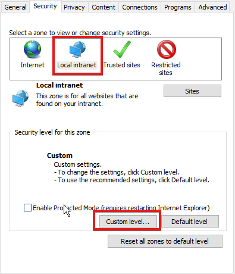Open the General tab

click(x=15, y=7)
